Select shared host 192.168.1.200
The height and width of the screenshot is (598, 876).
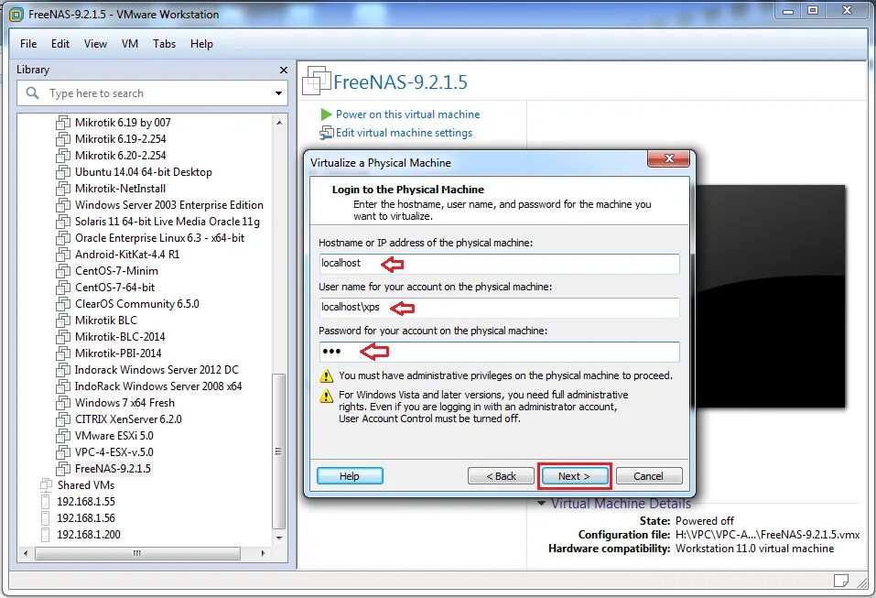[x=88, y=535]
